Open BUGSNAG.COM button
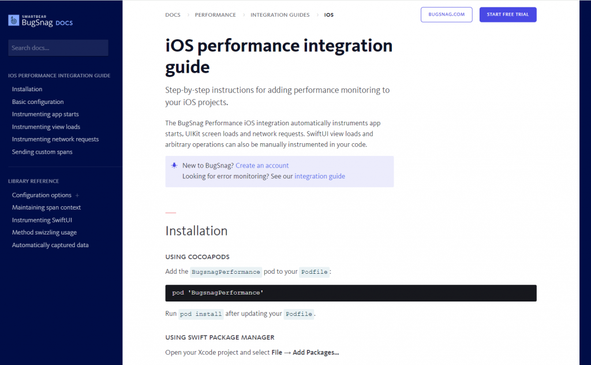Screen dimensions: 591x365 pyautogui.click(x=446, y=14)
